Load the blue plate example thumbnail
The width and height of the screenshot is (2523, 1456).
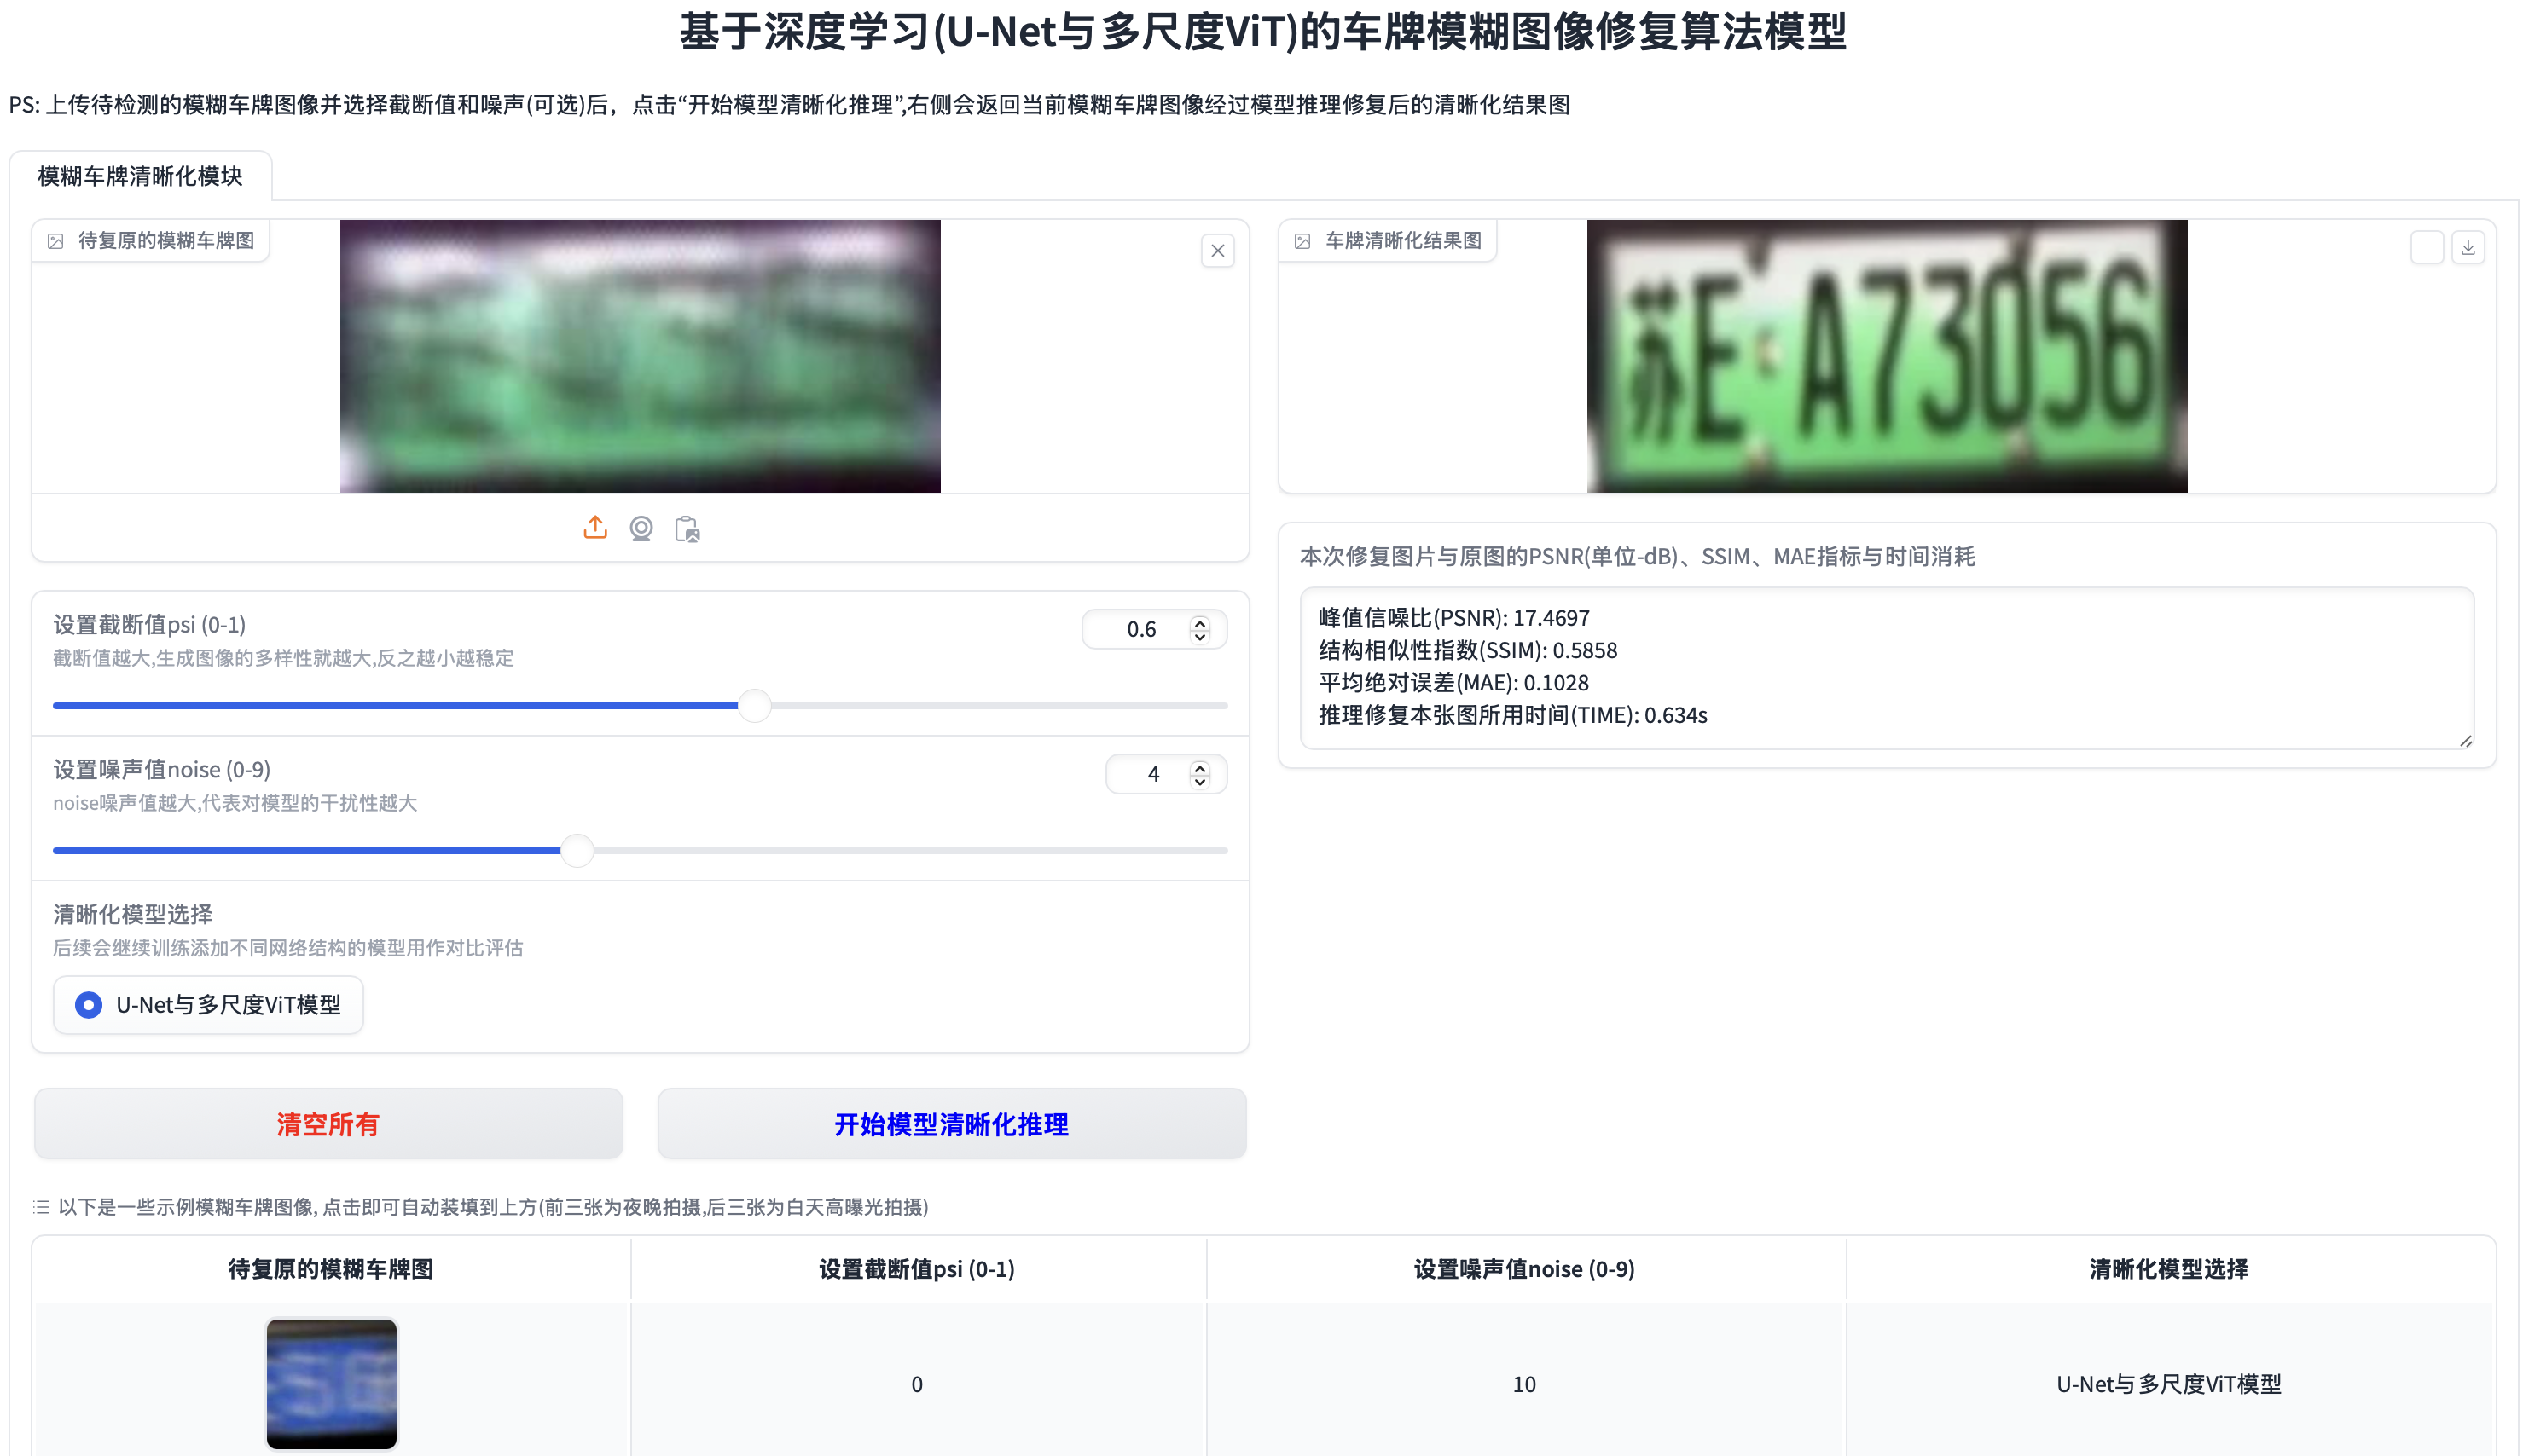pos(331,1383)
